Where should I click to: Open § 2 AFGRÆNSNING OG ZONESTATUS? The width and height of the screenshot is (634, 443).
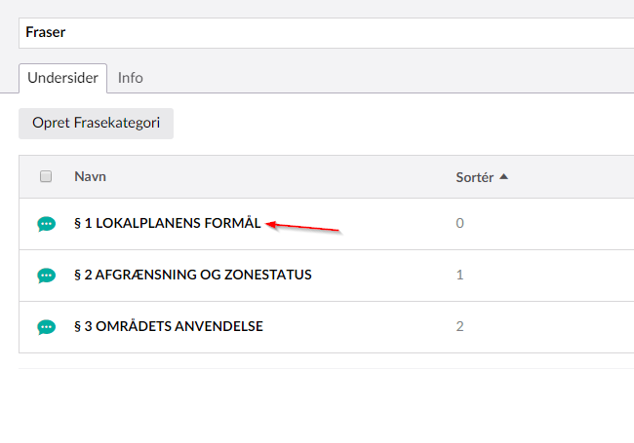point(192,275)
